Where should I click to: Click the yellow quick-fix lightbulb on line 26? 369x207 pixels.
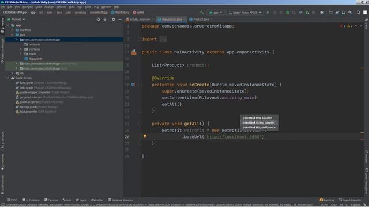pyautogui.click(x=145, y=136)
